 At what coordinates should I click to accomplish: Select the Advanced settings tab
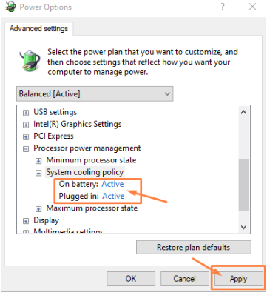(x=38, y=29)
